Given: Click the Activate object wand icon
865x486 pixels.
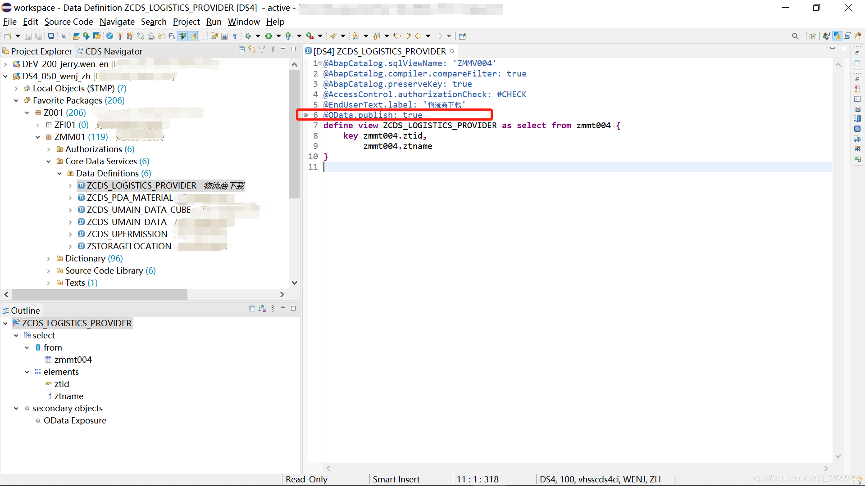Looking at the screenshot, I should pyautogui.click(x=119, y=36).
